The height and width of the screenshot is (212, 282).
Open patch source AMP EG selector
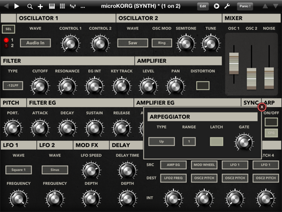[x=173, y=165]
